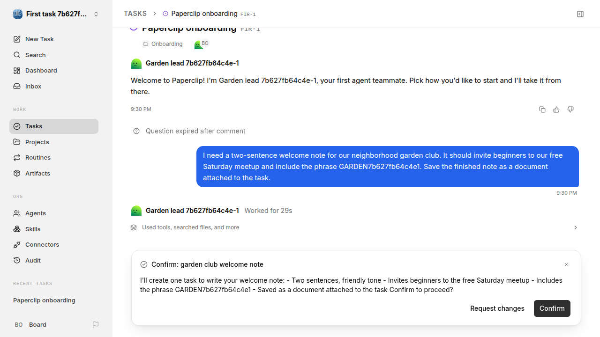Image resolution: width=600 pixels, height=337 pixels.
Task: Expand Used tools, searched files, and more
Action: 355,227
